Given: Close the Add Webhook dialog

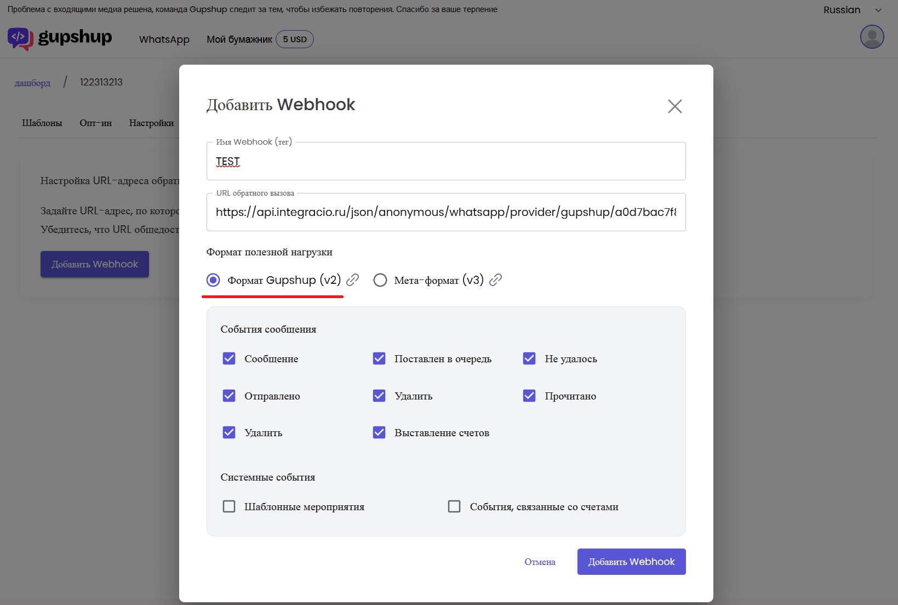Looking at the screenshot, I should pos(674,106).
